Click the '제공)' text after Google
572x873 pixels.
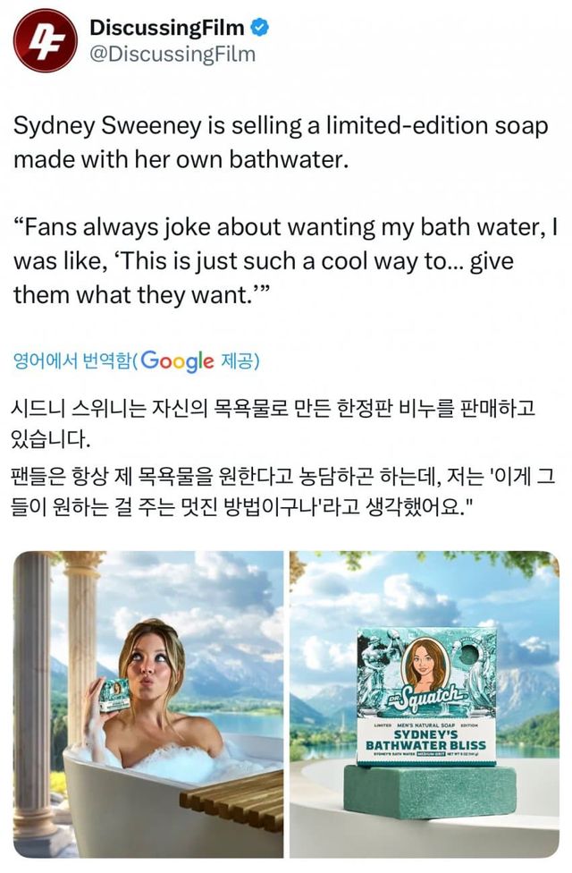(240, 361)
